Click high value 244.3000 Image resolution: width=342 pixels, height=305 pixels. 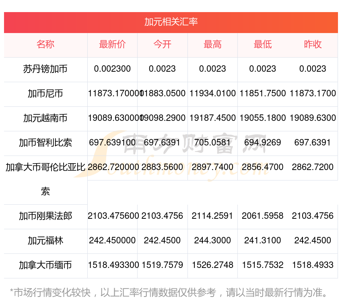pos(212,241)
